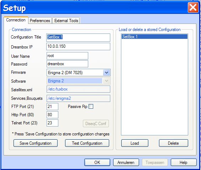Click the Dreambox IP input field

click(x=78, y=46)
